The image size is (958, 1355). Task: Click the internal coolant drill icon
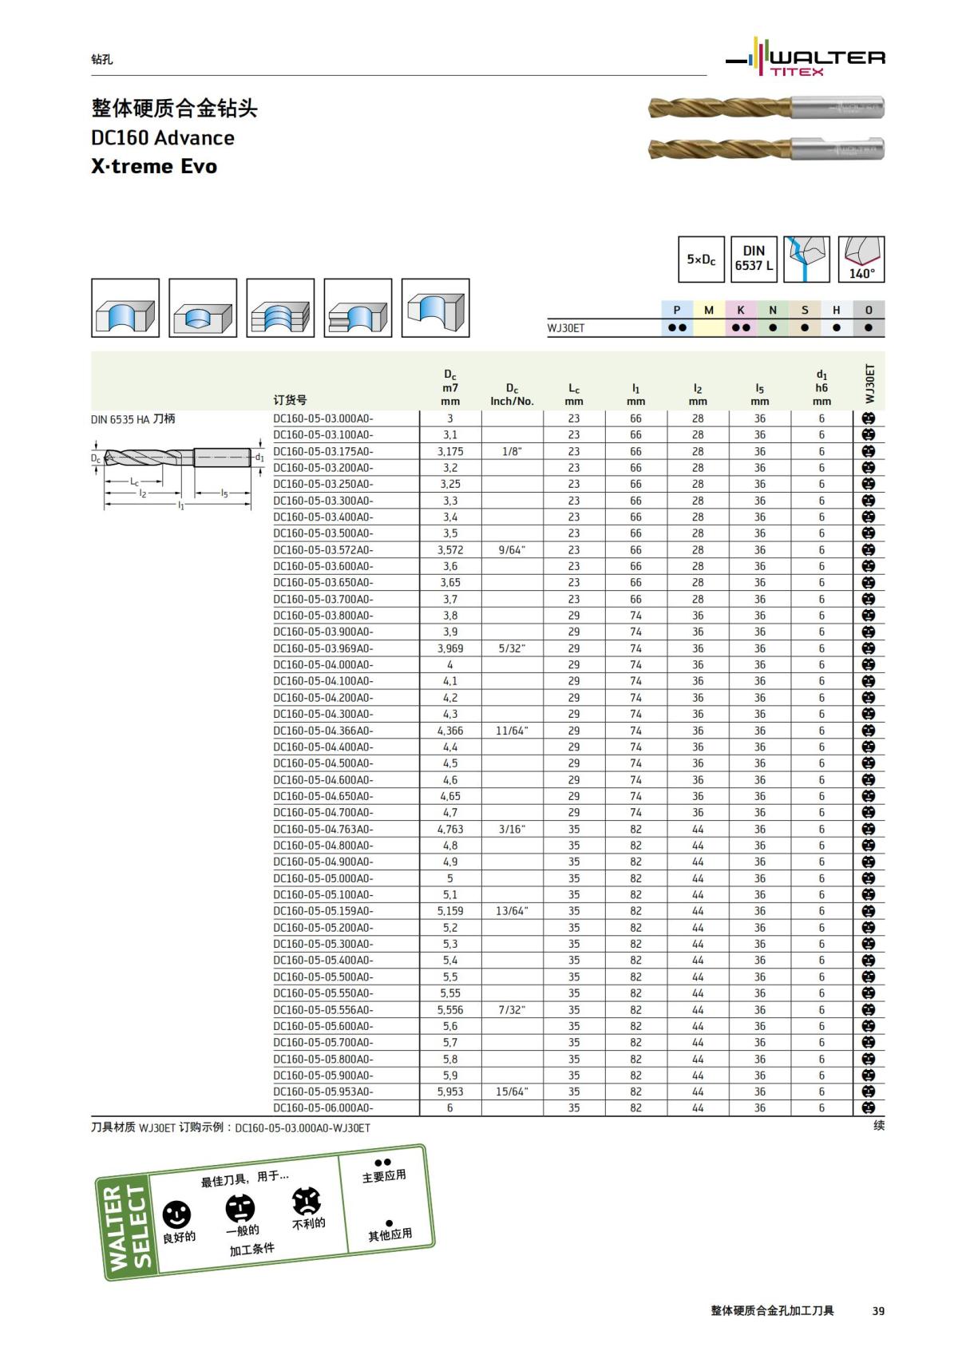[x=806, y=260]
